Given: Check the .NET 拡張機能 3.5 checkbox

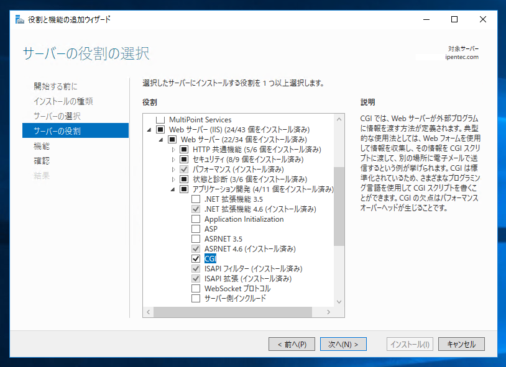Looking at the screenshot, I should pyautogui.click(x=196, y=199).
